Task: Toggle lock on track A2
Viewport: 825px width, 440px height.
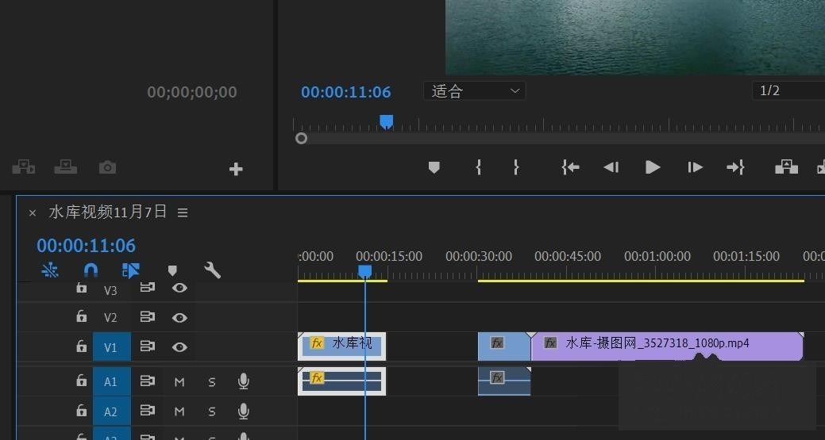Action: 81,410
